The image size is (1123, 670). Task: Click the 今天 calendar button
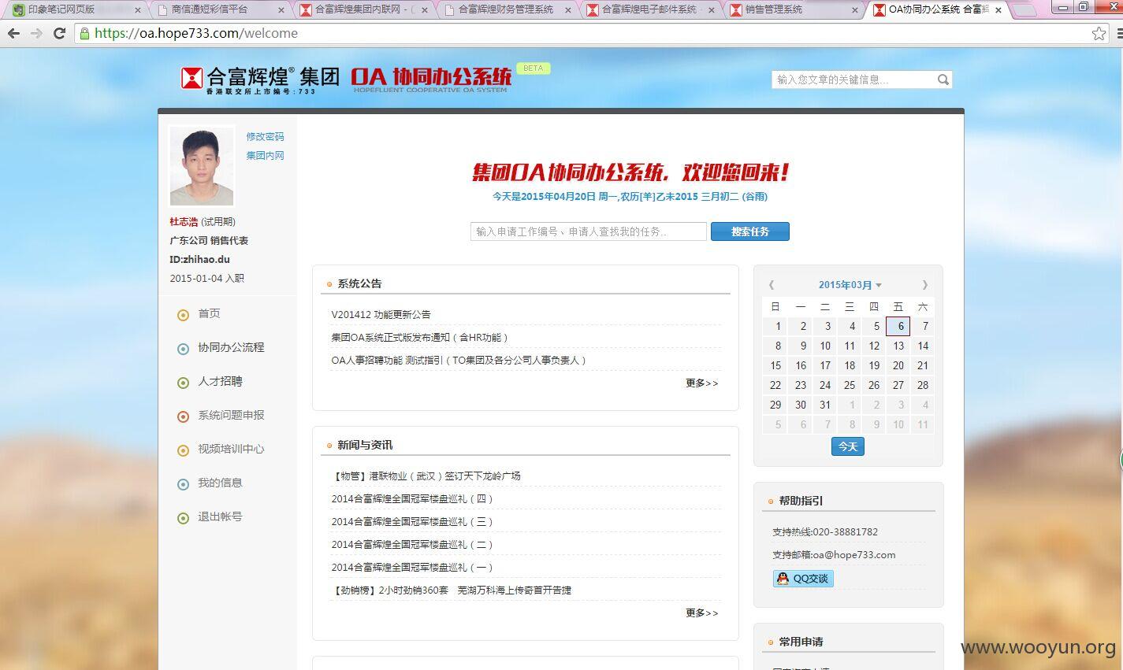pyautogui.click(x=848, y=446)
